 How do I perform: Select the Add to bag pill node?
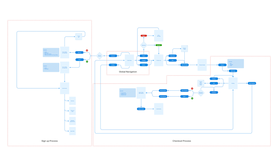pyautogui.click(x=233, y=71)
